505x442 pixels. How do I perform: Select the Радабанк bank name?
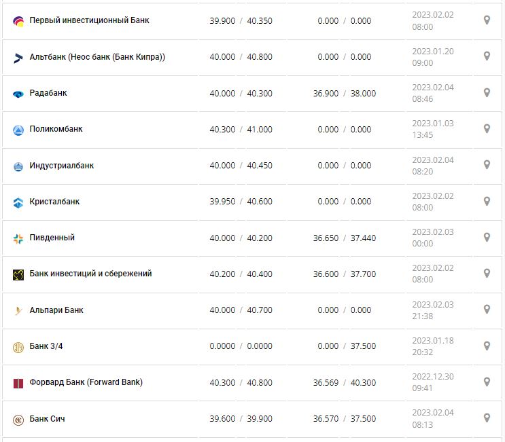coord(48,93)
